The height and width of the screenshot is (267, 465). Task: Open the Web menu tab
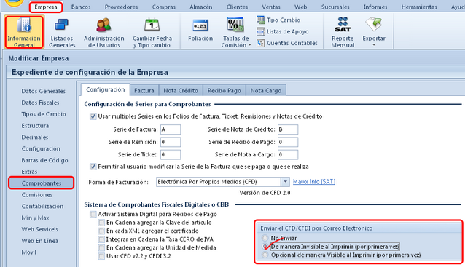(300, 7)
